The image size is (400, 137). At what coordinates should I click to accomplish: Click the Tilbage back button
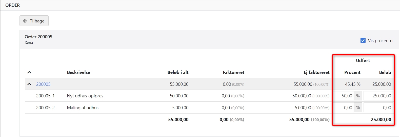coord(34,21)
